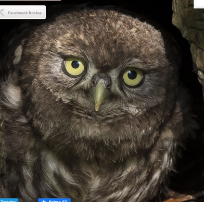Share via the Tweeter button
Viewport: 204px width, 202px height.
9,200
